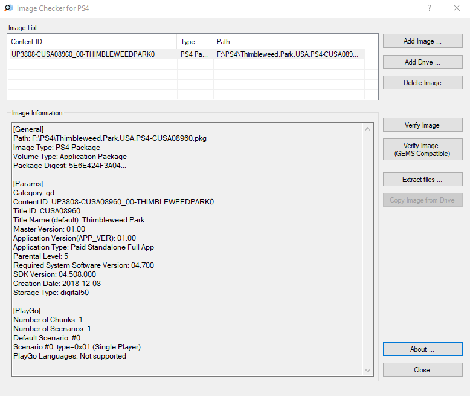Run Verify Image (GEMS Compatible)
470x396 pixels.
tap(423, 149)
